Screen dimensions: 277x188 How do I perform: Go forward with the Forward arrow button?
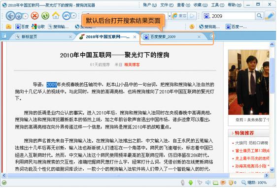[x=19, y=16]
